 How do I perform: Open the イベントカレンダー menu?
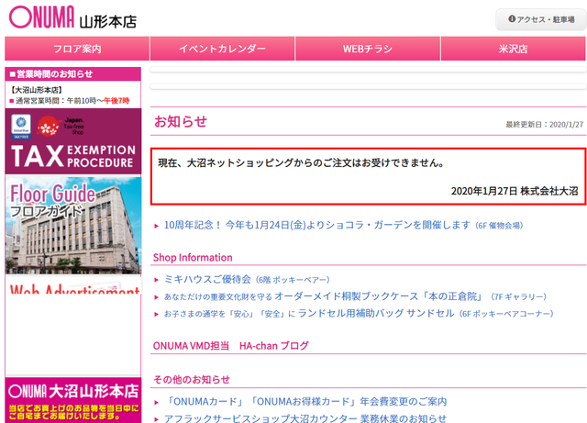[222, 49]
